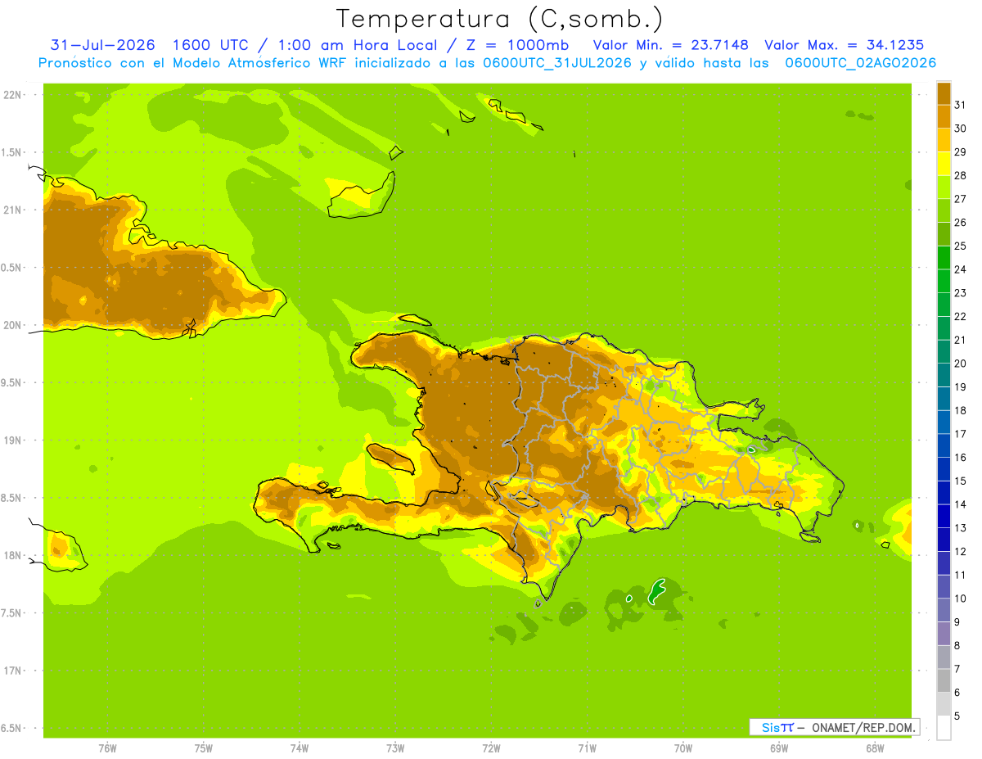
Task: Click the '70W' longitude axis label
Action: coord(683,748)
